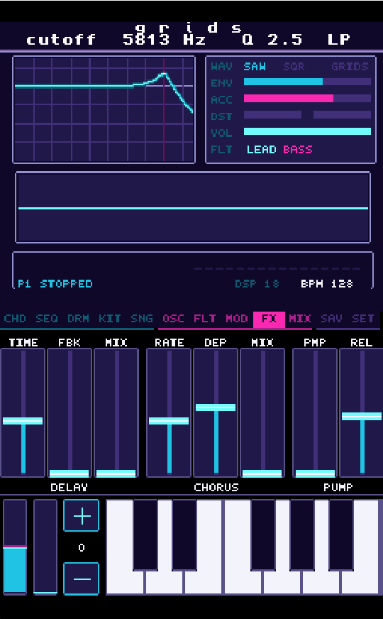The width and height of the screenshot is (383, 619).
Task: Select SAW waveform
Action: [x=255, y=66]
